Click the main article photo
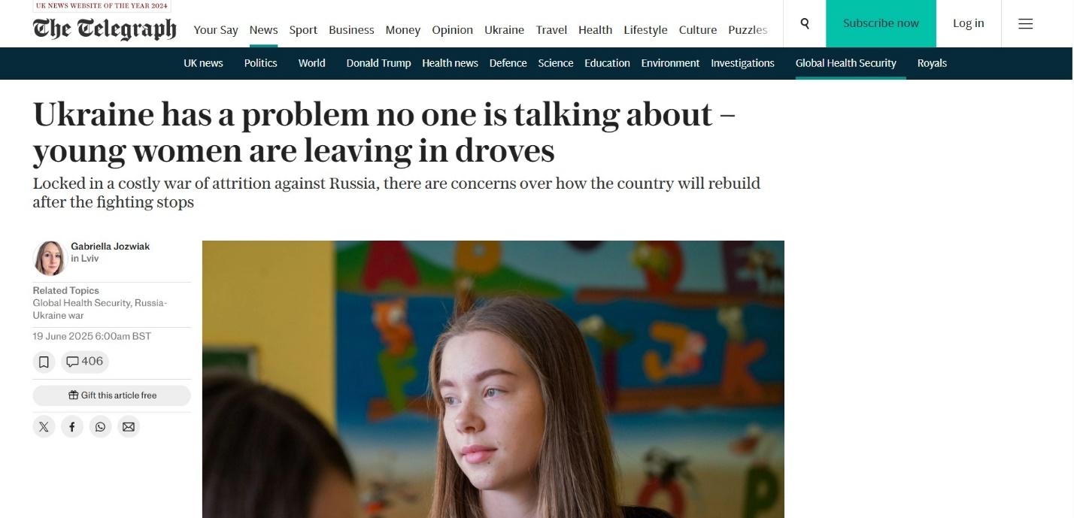 click(x=493, y=379)
